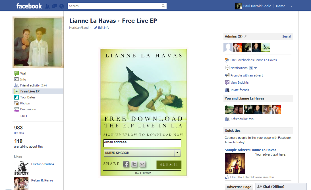Screen dimensions: 311x190
Task: Open the United Kingdom country dropdown
Action: pyautogui.click(x=142, y=153)
